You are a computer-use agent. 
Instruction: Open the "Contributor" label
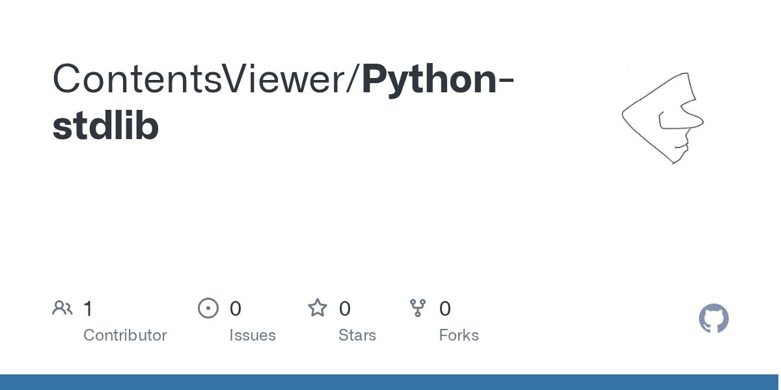[125, 335]
